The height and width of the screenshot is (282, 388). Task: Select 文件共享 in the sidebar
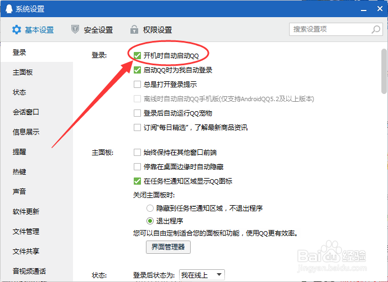pyautogui.click(x=36, y=251)
